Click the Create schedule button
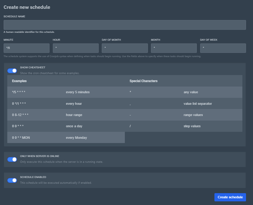 tap(230, 197)
